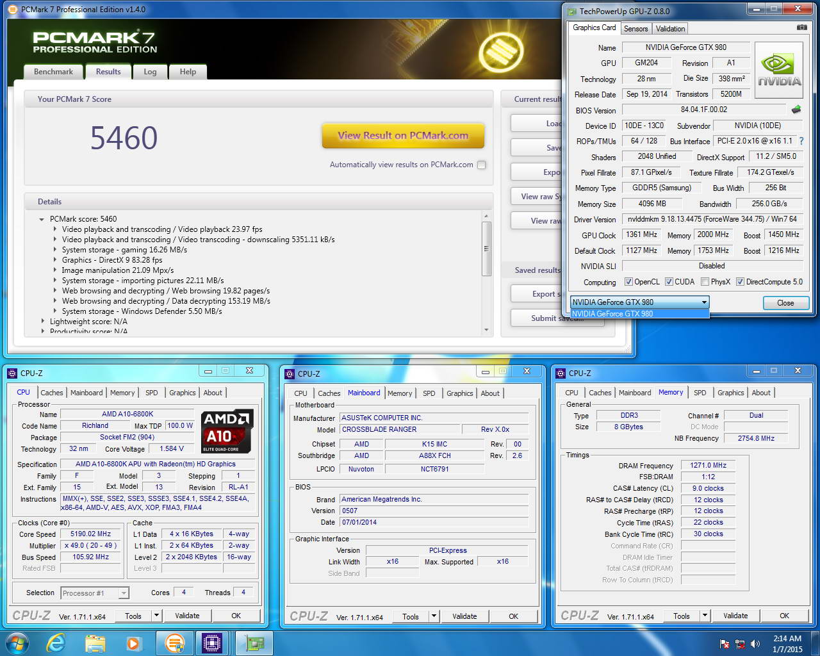
Task: Click the 5460 PCMark score number
Action: (124, 138)
